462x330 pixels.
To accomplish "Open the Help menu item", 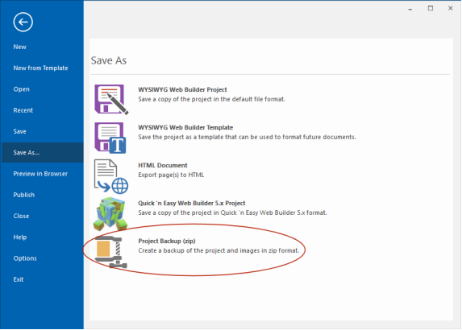I will 20,237.
